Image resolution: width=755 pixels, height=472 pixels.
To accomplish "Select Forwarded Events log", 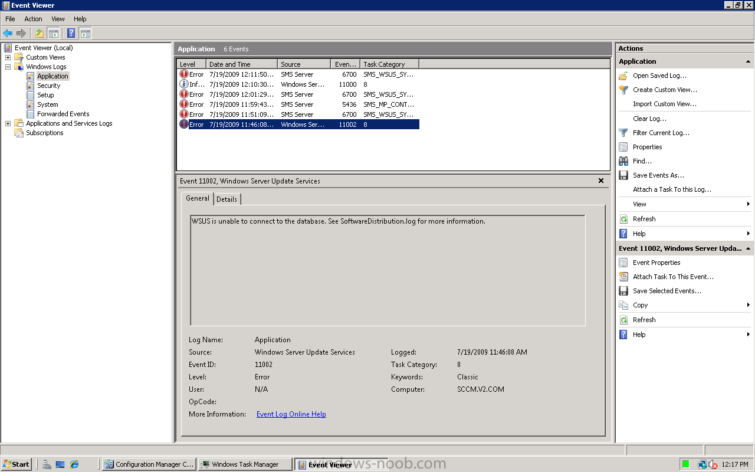I will tap(63, 114).
